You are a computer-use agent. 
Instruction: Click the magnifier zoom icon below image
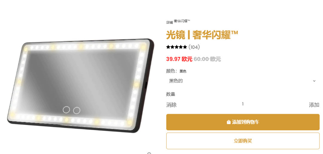coord(149,153)
